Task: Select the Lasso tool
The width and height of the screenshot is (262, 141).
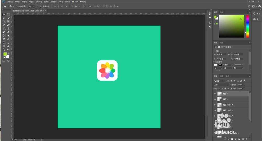Action: pyautogui.click(x=4, y=18)
